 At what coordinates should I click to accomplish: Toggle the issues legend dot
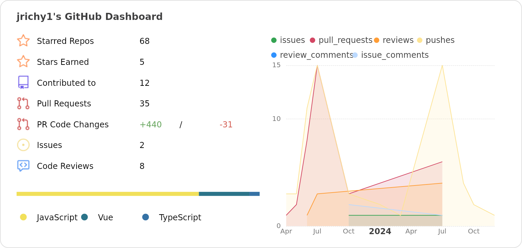pos(274,40)
